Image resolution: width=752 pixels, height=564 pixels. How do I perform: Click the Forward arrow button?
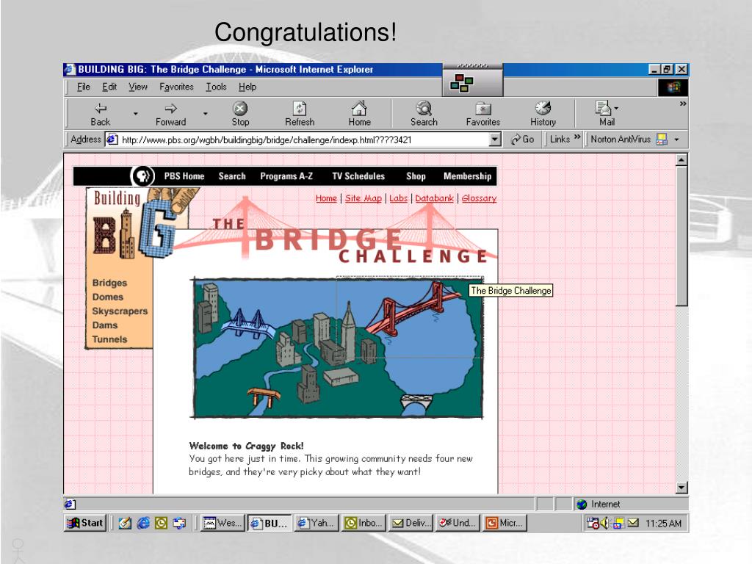(170, 114)
